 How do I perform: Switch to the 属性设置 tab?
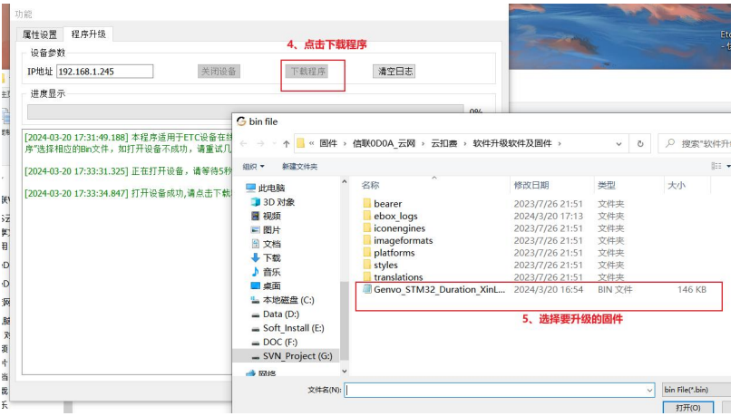tap(40, 34)
